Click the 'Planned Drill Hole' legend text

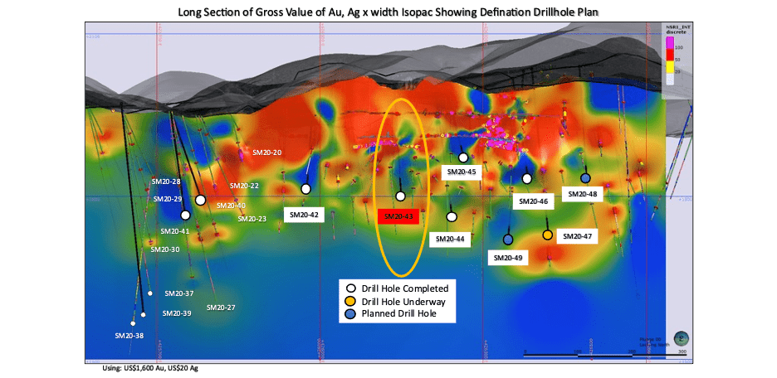click(x=399, y=313)
